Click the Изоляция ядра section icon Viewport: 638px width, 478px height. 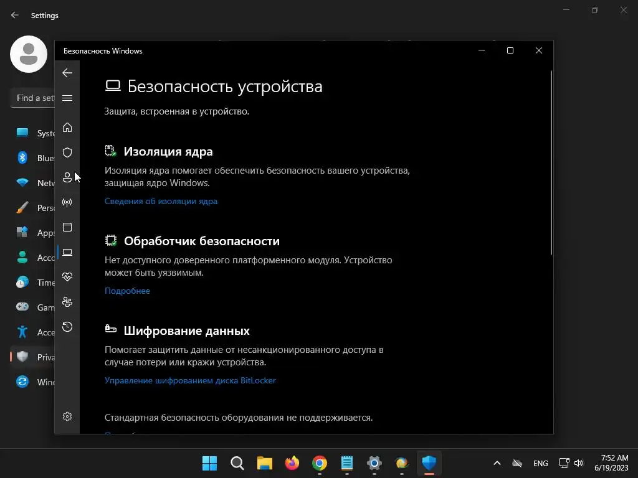click(x=111, y=151)
